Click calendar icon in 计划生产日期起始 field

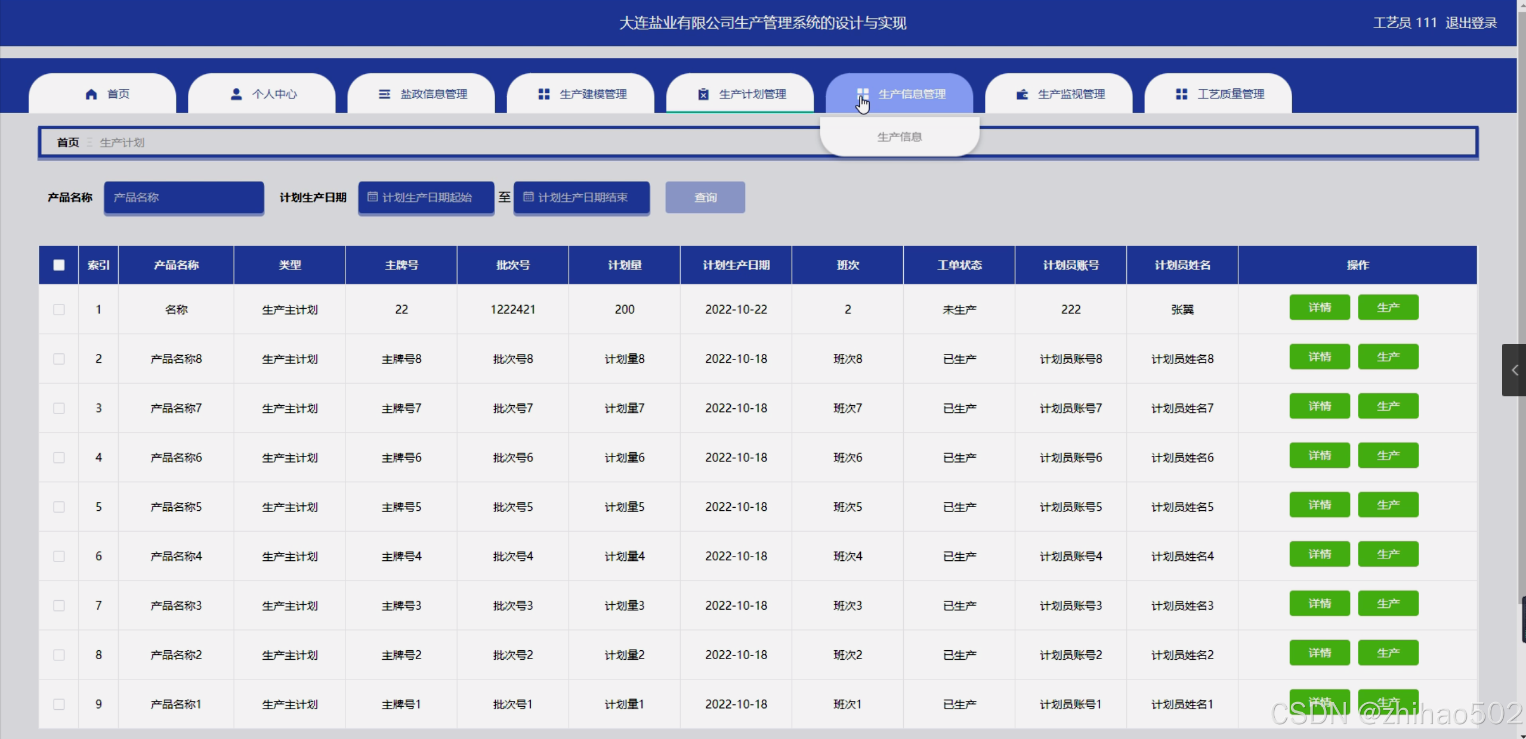(372, 197)
